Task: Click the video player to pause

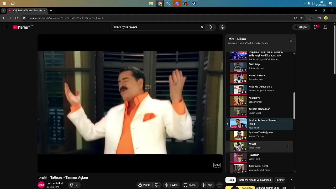Action: click(130, 103)
